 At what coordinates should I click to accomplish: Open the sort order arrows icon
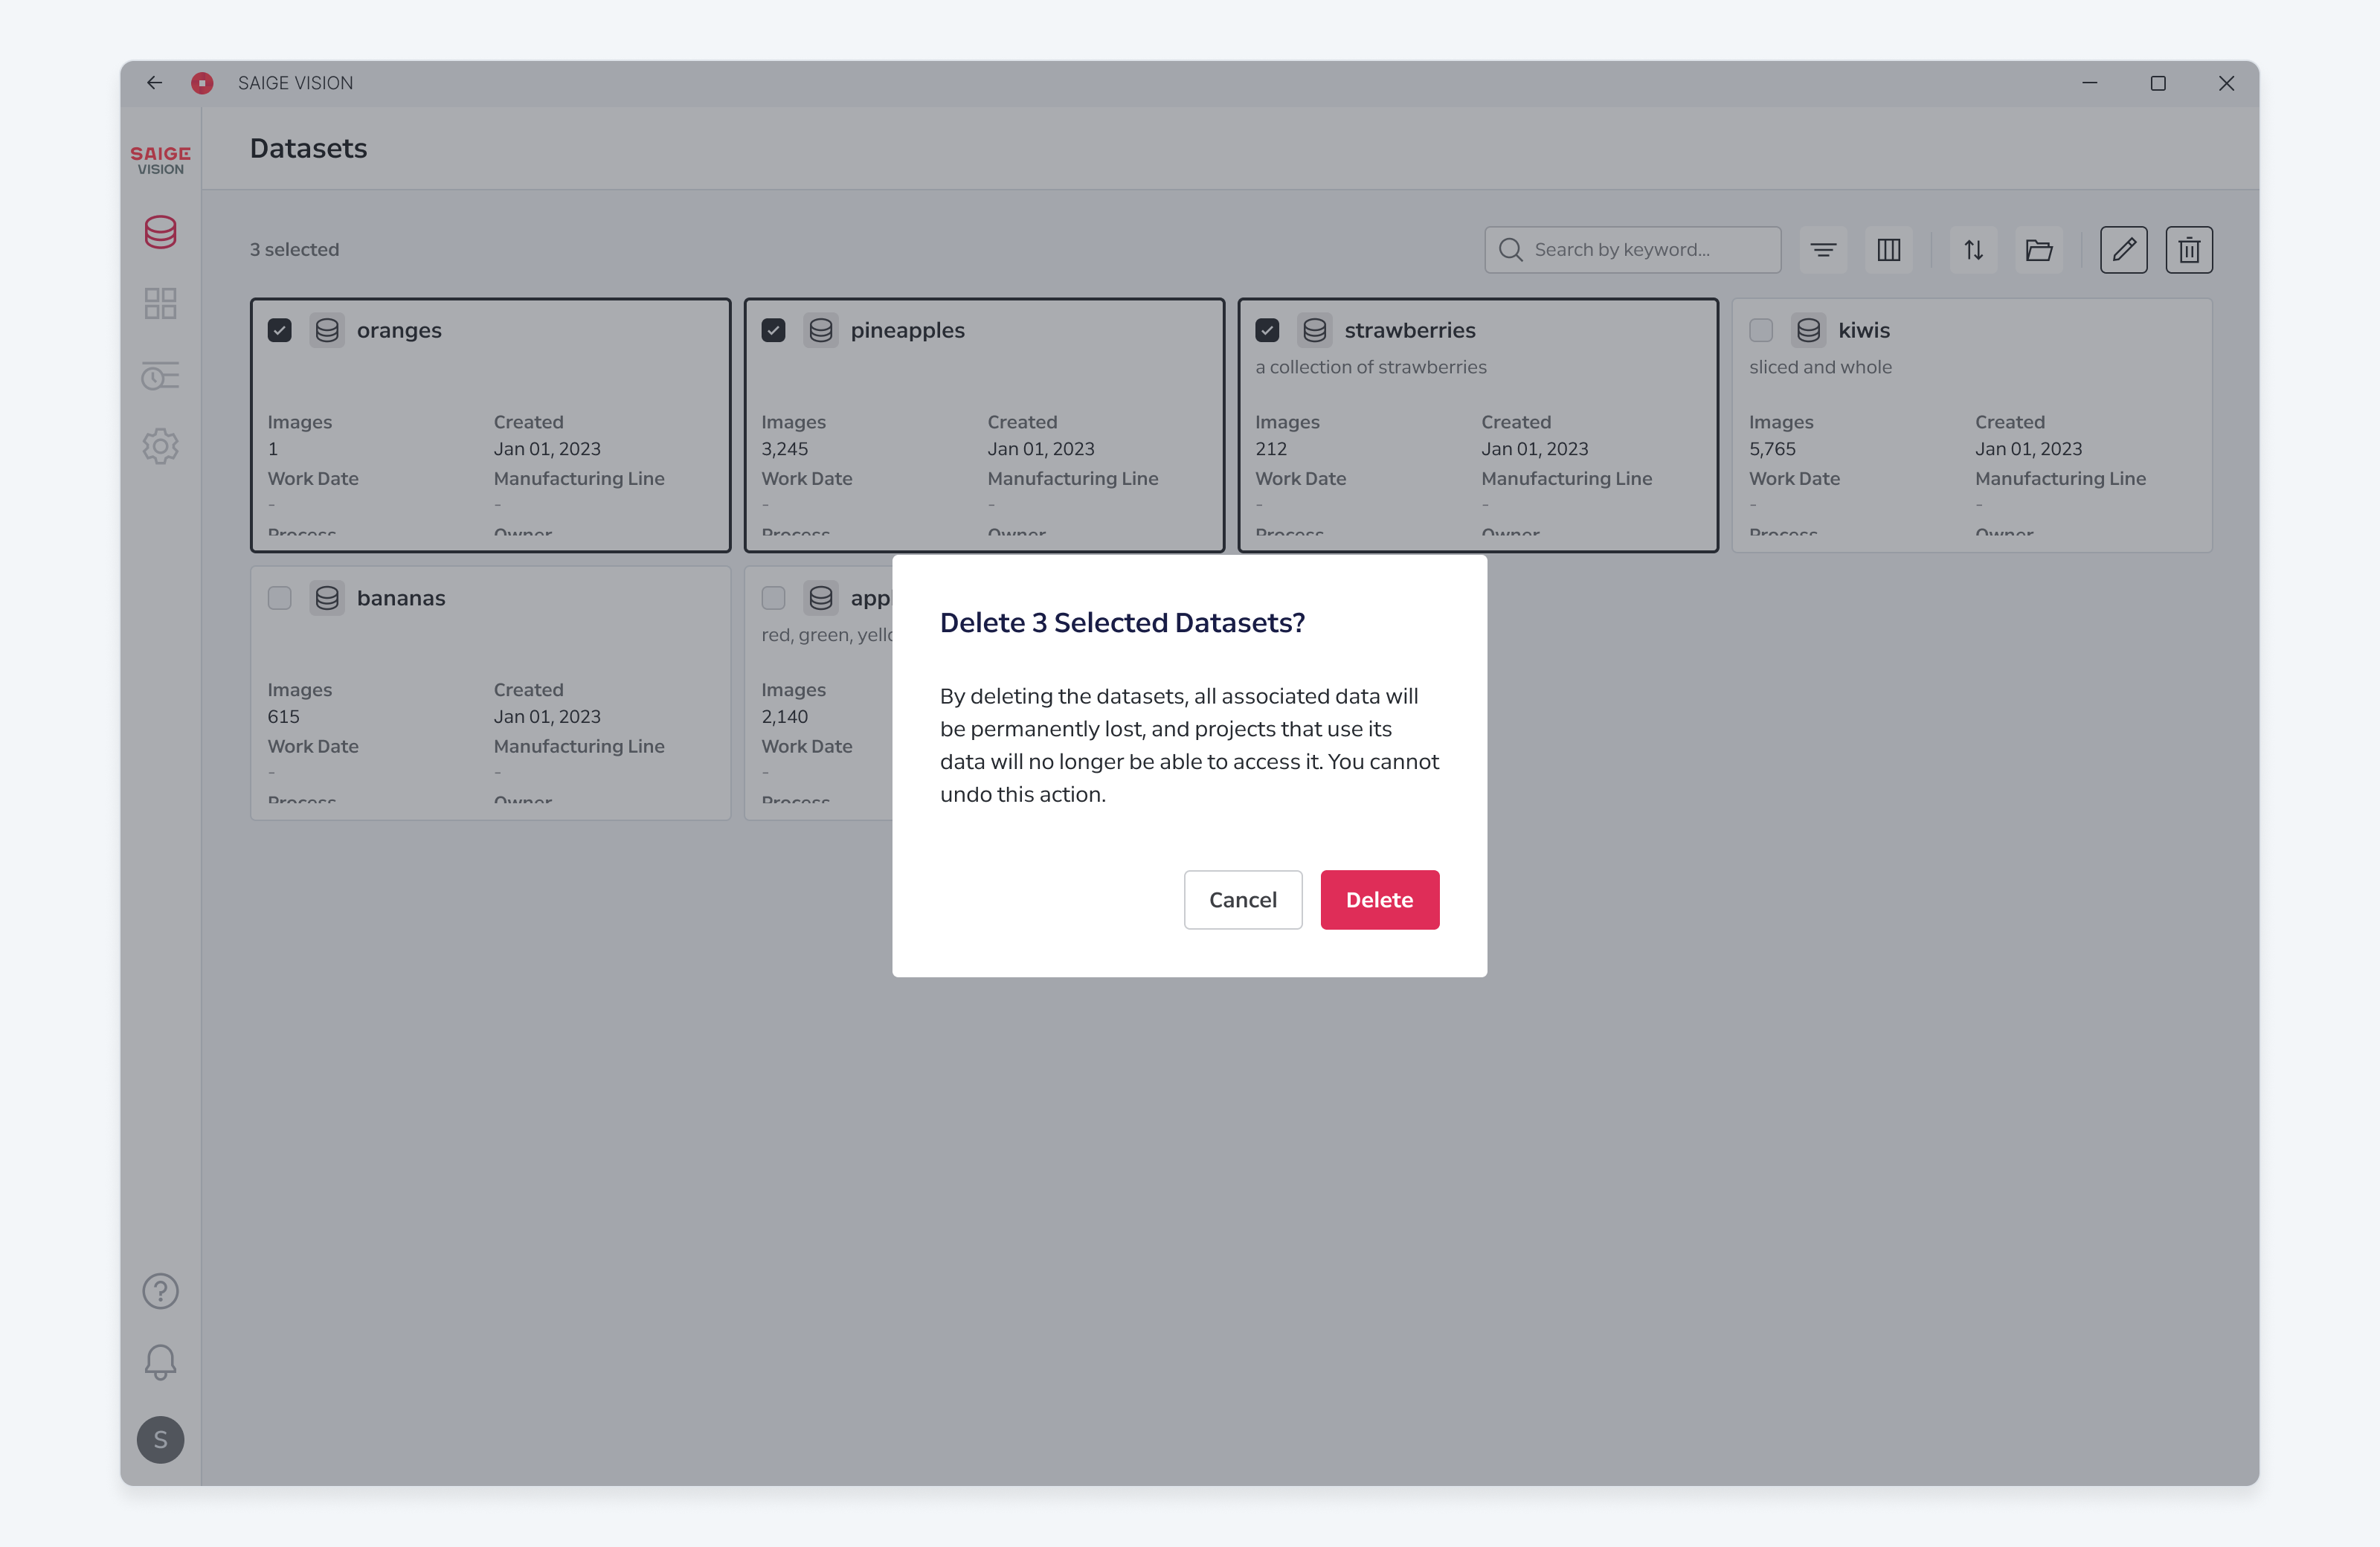click(1973, 250)
